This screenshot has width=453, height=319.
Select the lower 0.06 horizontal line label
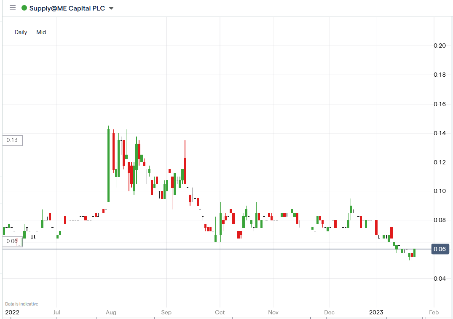pyautogui.click(x=12, y=241)
